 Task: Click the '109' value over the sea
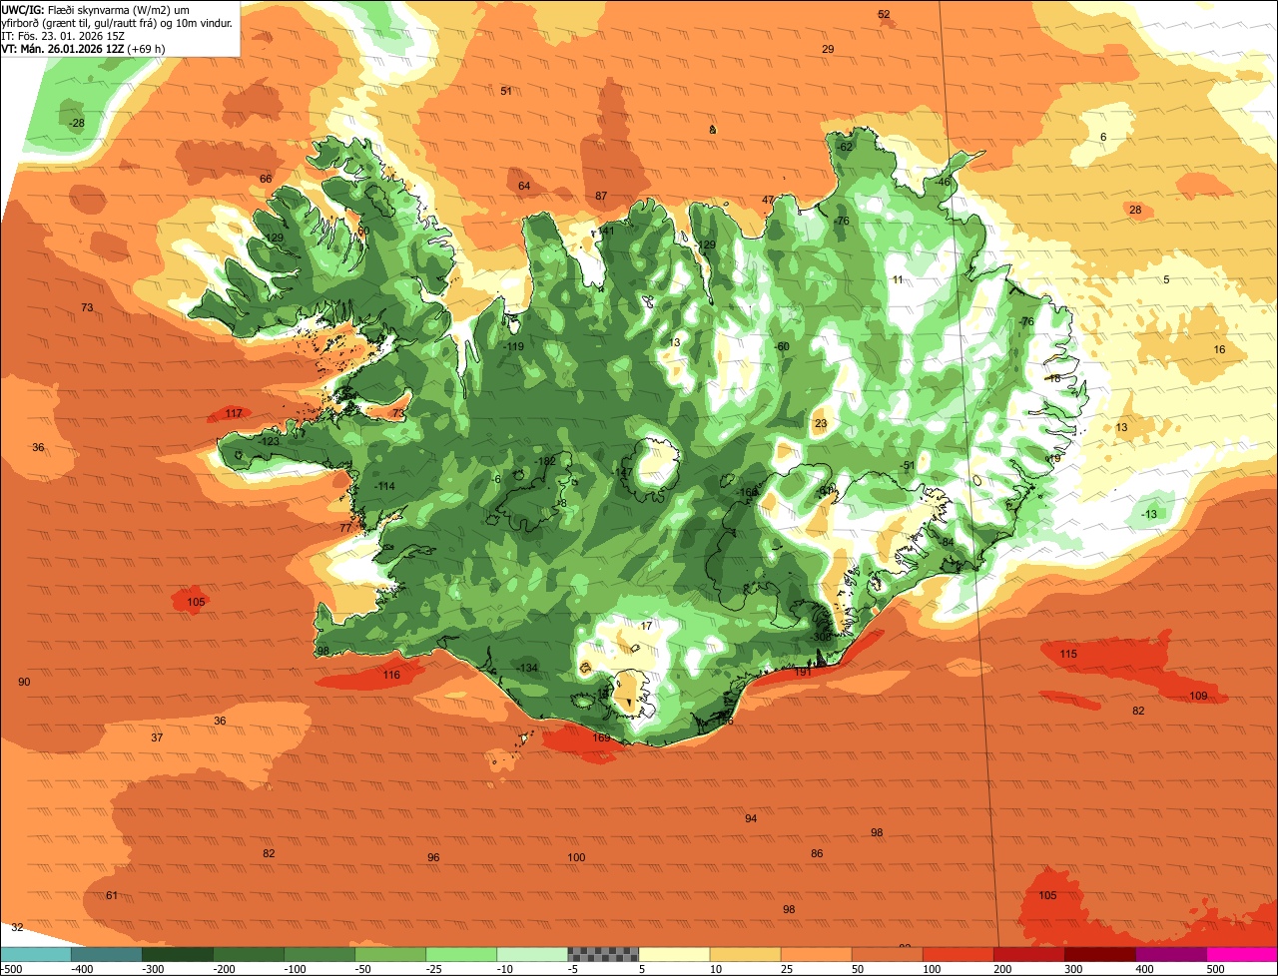[1199, 696]
